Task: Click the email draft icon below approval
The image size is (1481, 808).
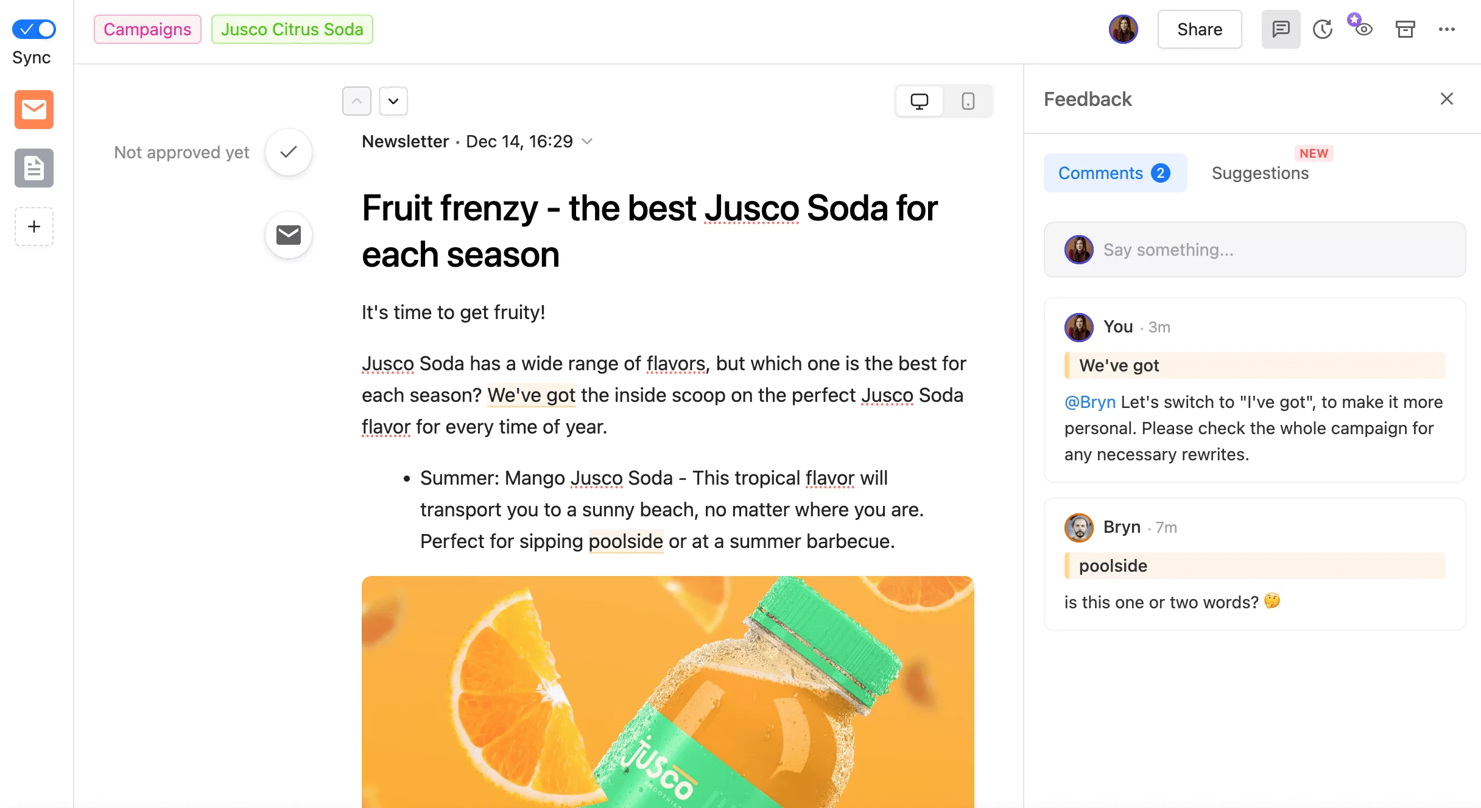Action: 289,235
